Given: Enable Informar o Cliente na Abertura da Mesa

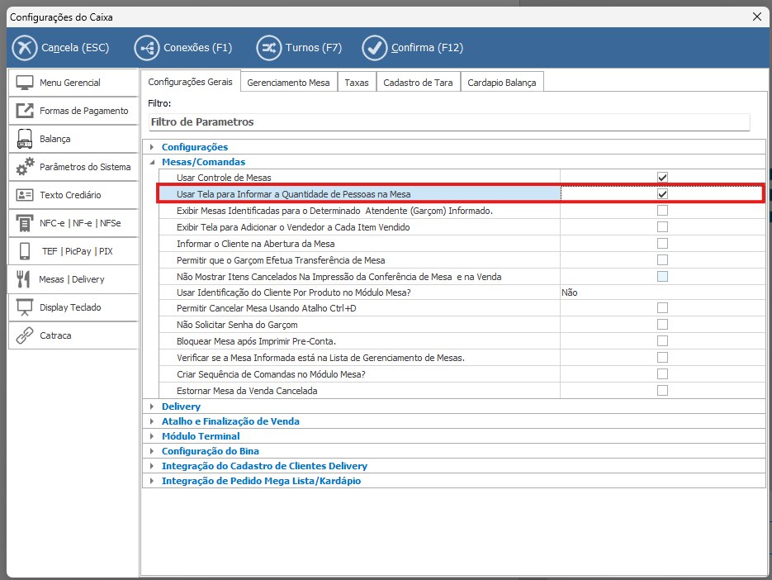Looking at the screenshot, I should (x=662, y=244).
